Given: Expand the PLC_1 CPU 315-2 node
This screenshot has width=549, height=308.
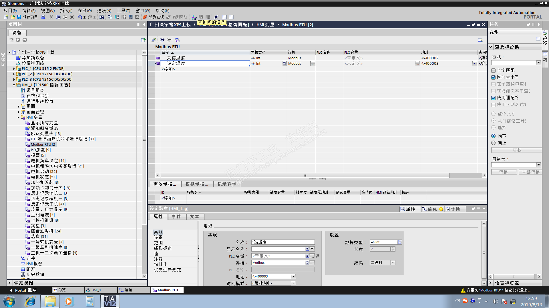Looking at the screenshot, I should point(14,69).
